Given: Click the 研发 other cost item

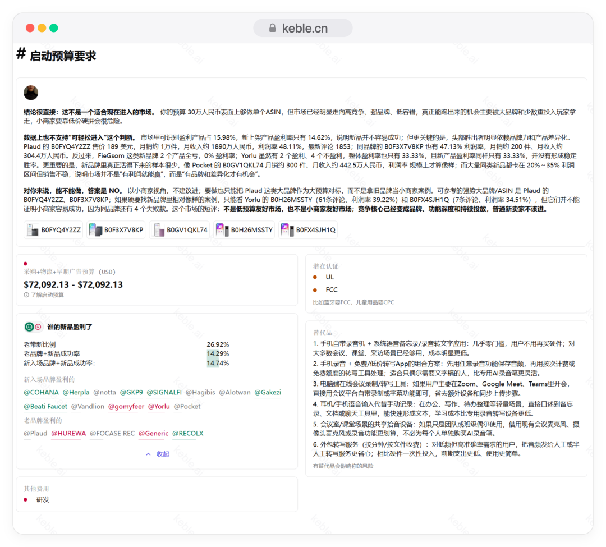Looking at the screenshot, I should tap(43, 499).
